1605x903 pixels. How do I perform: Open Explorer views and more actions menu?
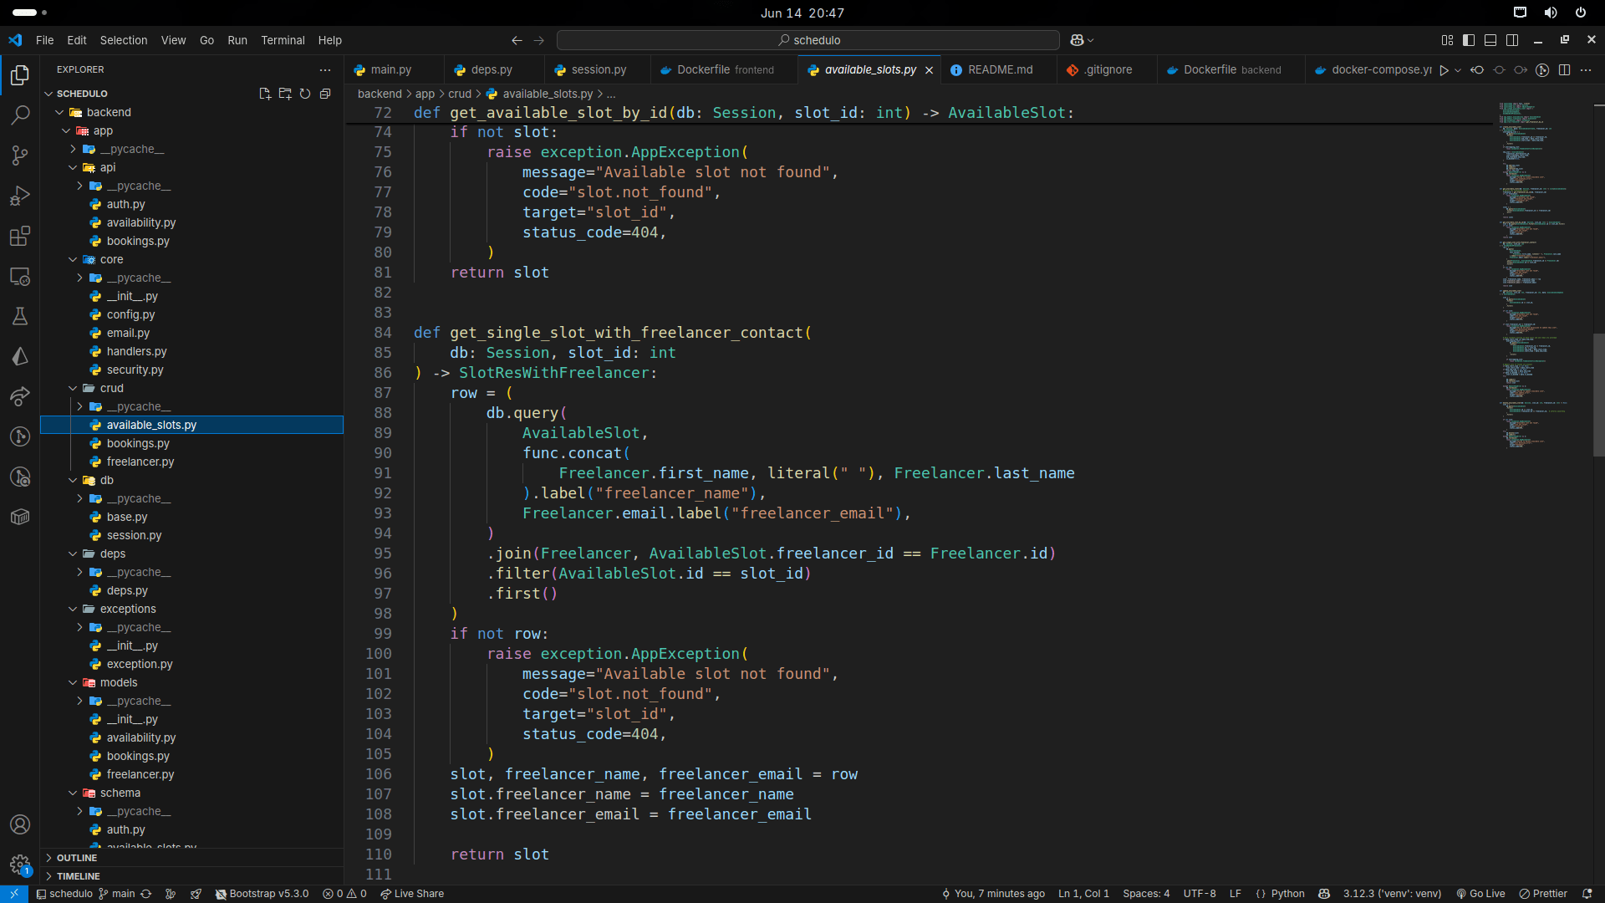pos(325,70)
